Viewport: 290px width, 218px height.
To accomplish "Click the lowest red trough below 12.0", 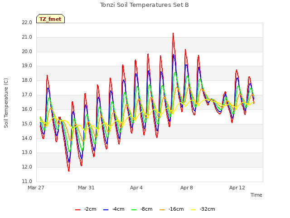I will click(69, 171).
